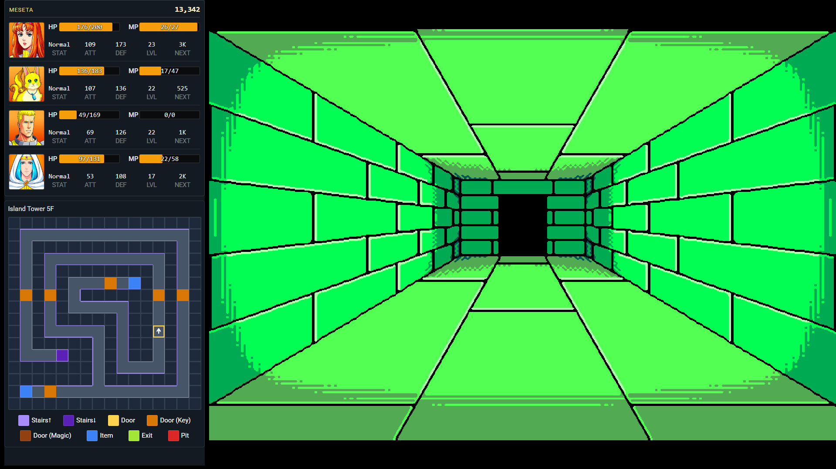Toggle the green Exit legend marker
The image size is (836, 469).
pyautogui.click(x=134, y=435)
